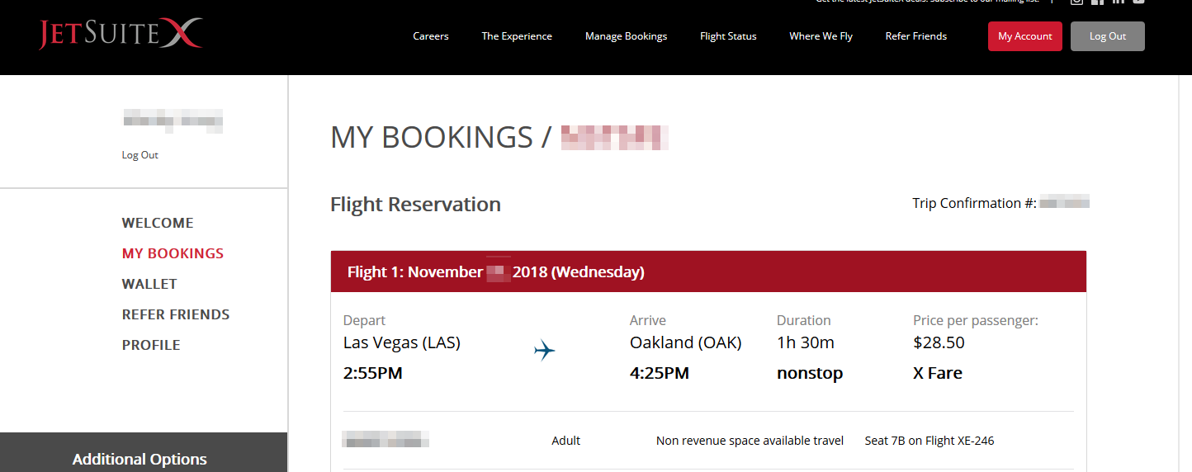Select MY BOOKINGS in the sidebar
Screen dimensions: 1192x472
173,253
